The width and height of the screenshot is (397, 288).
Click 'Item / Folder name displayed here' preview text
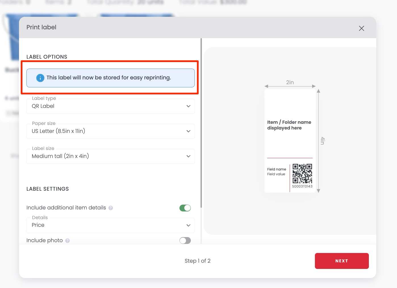click(289, 125)
